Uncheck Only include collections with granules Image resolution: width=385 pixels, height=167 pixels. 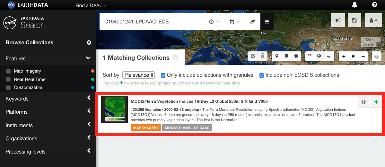[163, 75]
